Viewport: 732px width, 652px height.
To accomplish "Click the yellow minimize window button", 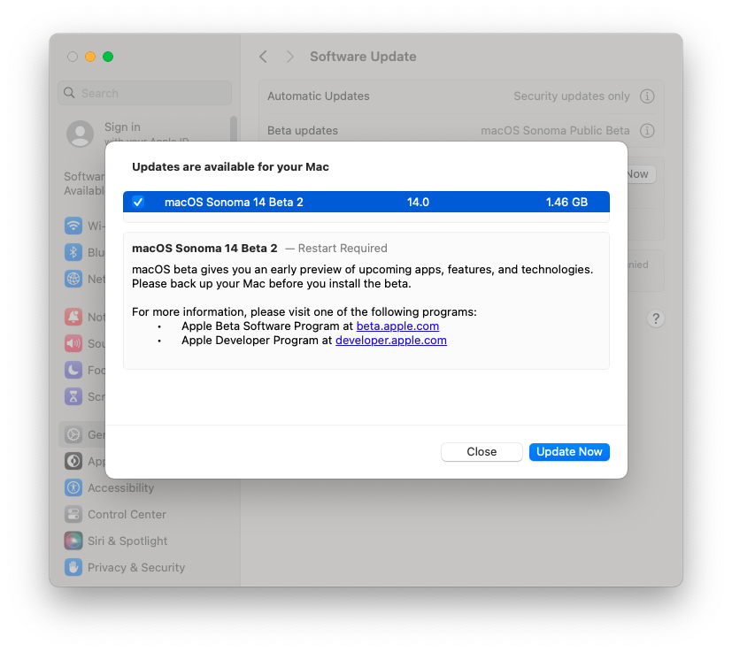I will [x=90, y=57].
